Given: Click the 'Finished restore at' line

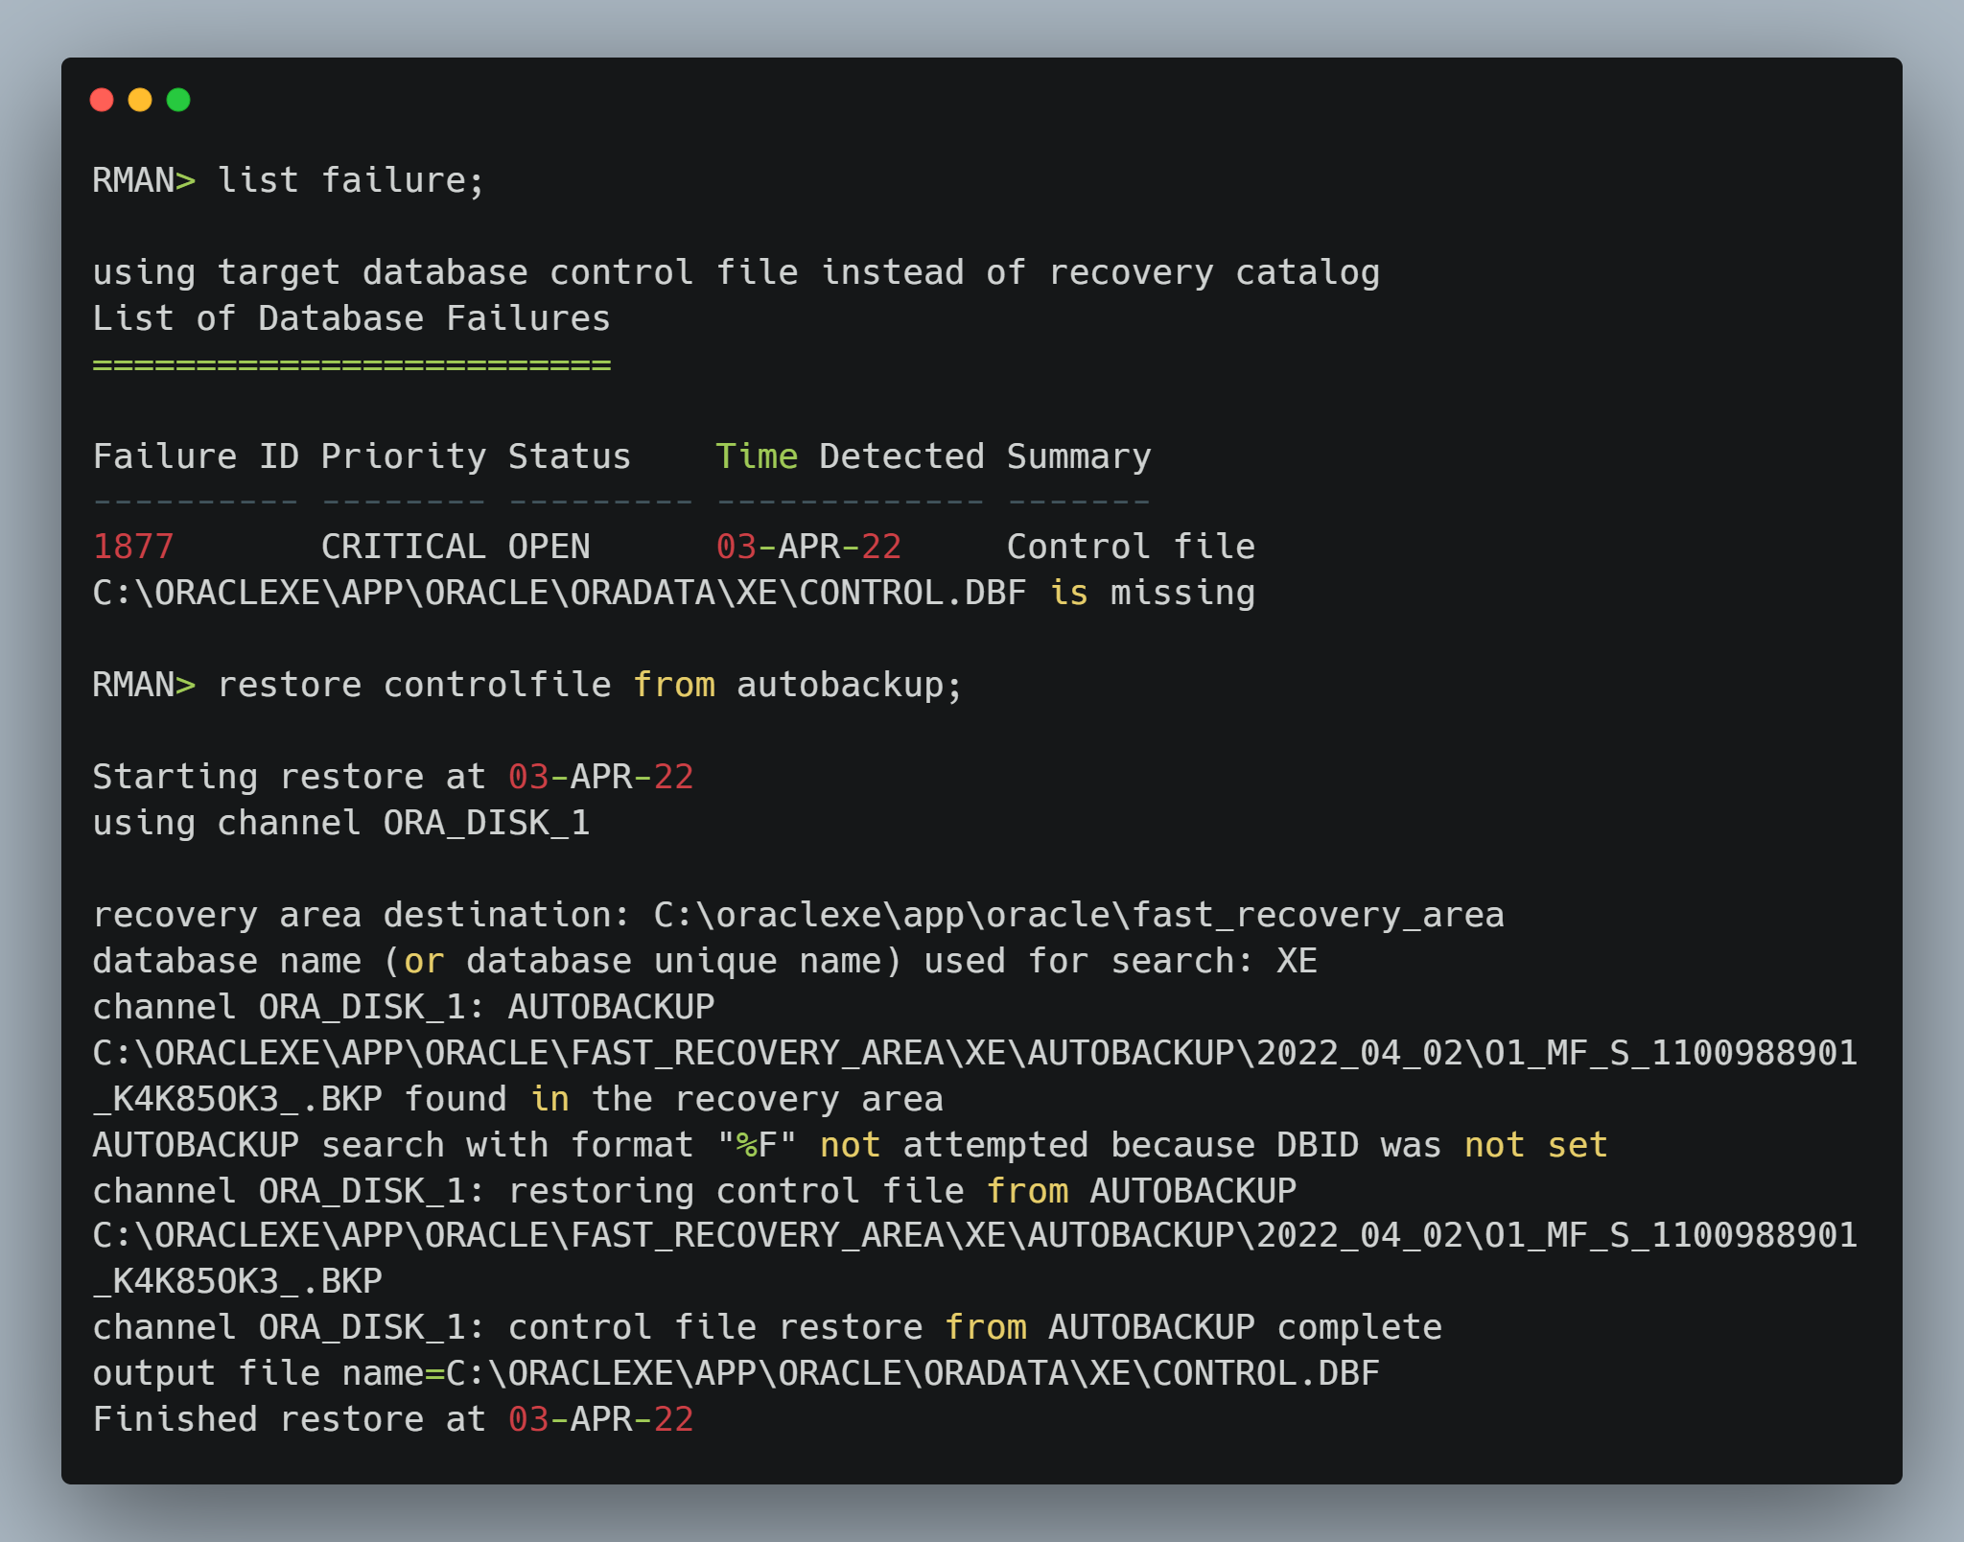Looking at the screenshot, I should [x=393, y=1419].
